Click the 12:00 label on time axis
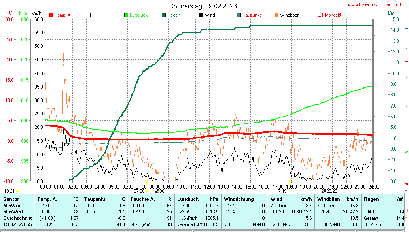The image size is (409, 232). [209, 187]
